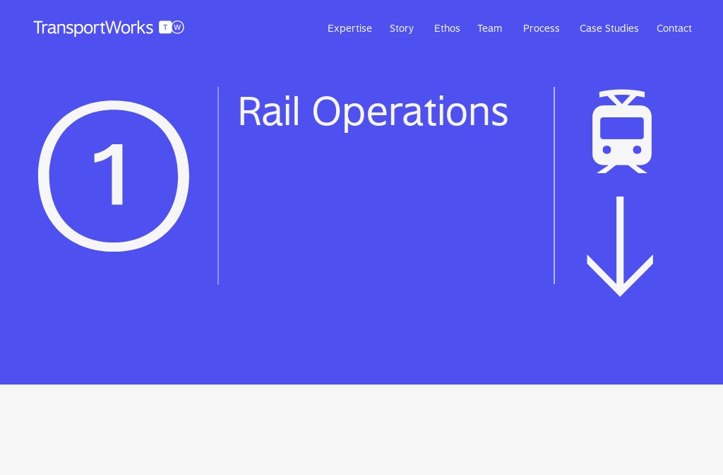The width and height of the screenshot is (723, 475).
Task: Navigate to the Contact page
Action: click(674, 28)
